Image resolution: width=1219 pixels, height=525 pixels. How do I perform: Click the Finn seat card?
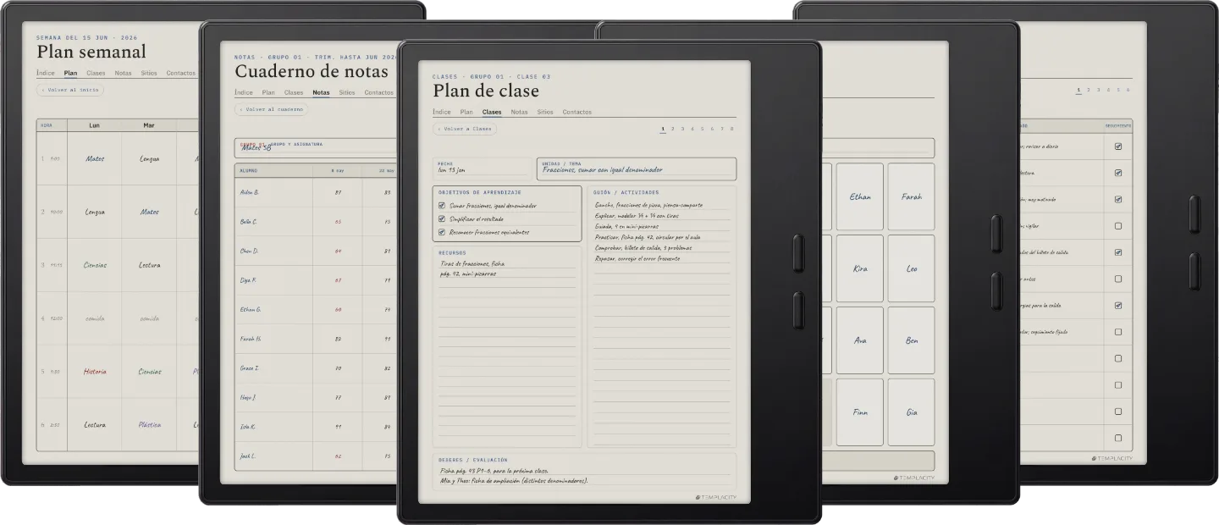(x=860, y=412)
